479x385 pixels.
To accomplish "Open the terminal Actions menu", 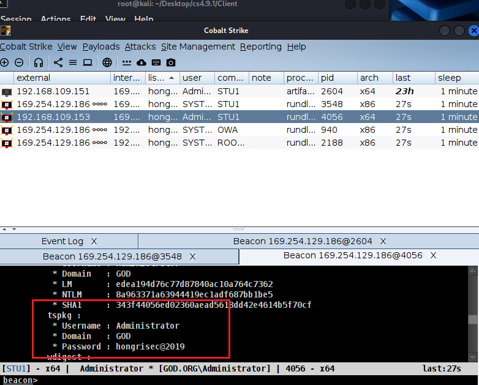I will 56,18.
